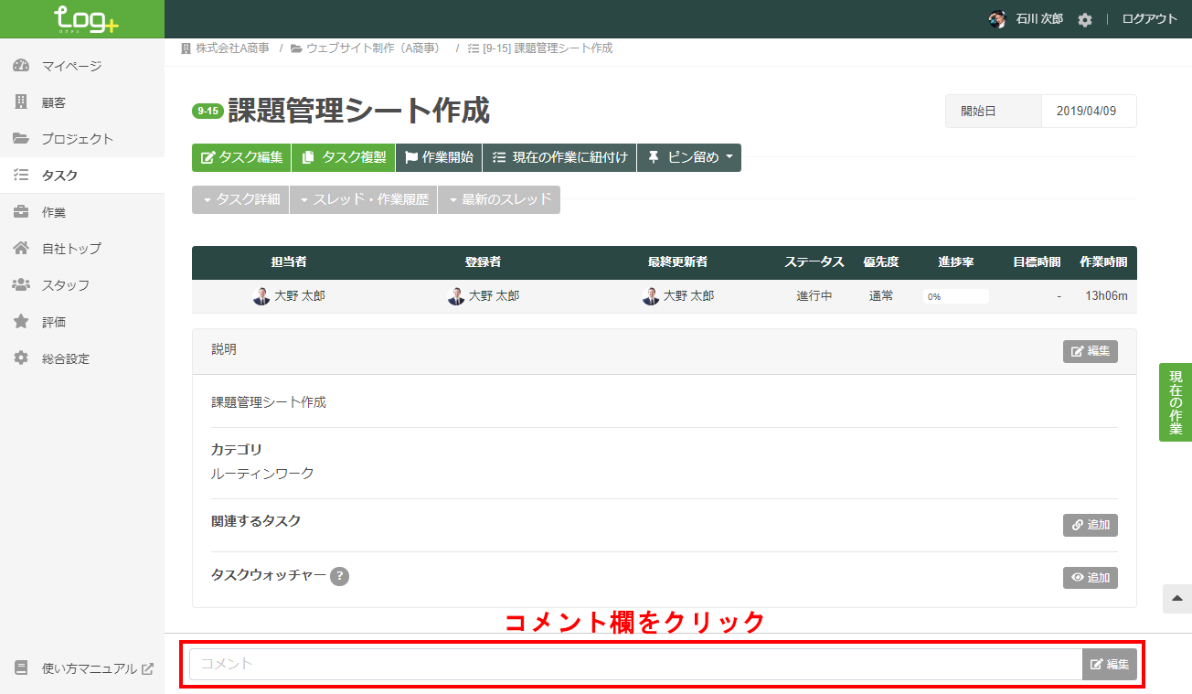This screenshot has height=694, width=1192.
Task: Select the スタッフ staff icon
Action: coord(21,284)
